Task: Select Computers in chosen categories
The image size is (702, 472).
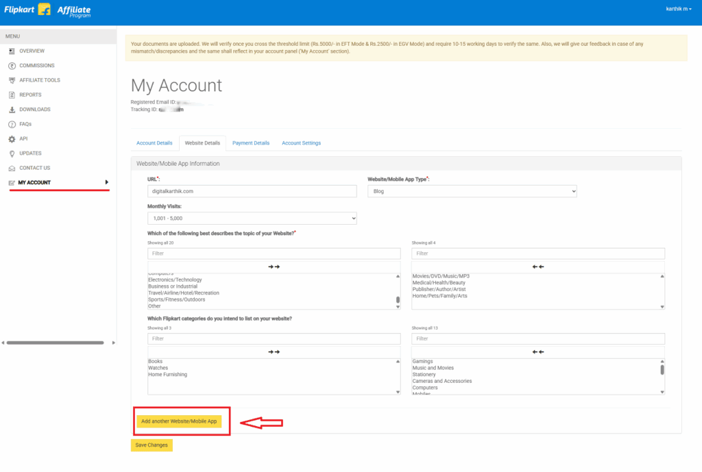Action: pos(425,388)
